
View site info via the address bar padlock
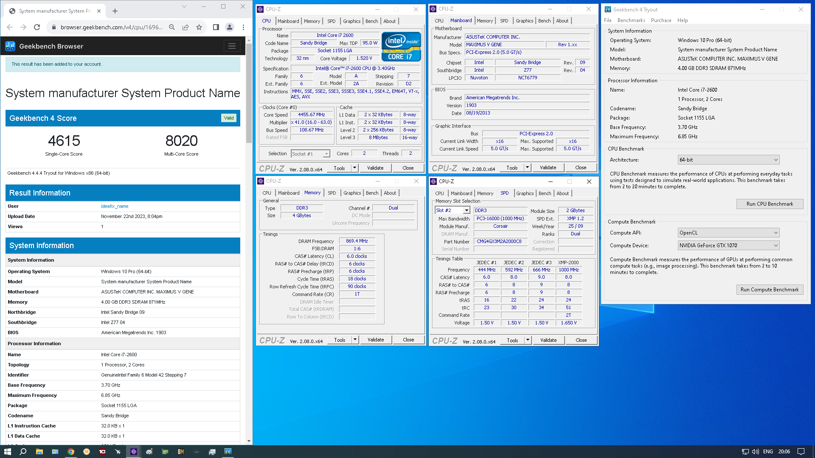click(x=53, y=27)
